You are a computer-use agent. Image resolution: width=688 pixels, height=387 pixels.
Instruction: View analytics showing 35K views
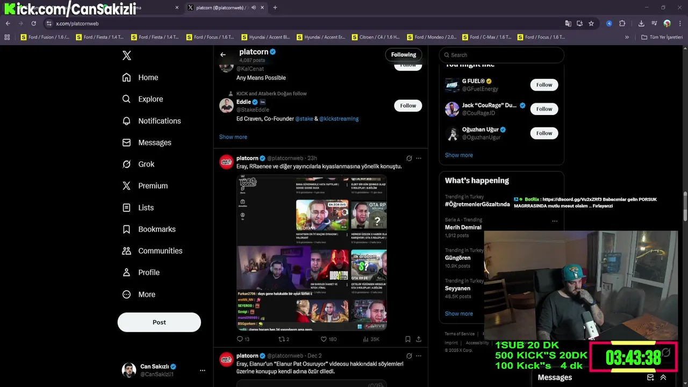coord(371,339)
